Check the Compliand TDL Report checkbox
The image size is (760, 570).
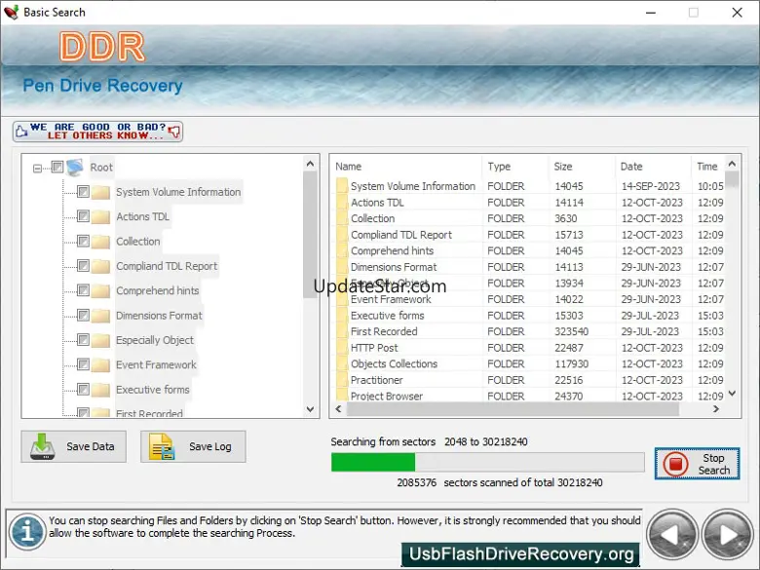[x=83, y=266]
